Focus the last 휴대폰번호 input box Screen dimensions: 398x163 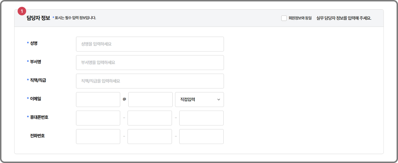point(201,118)
